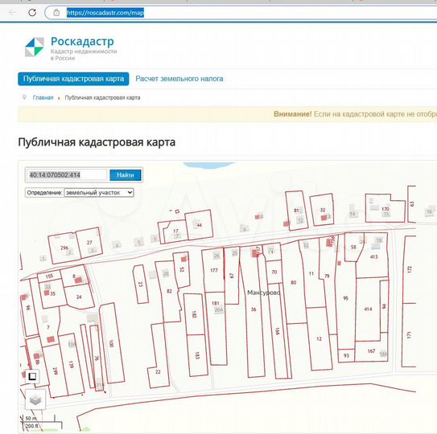Click the breadcrumb location pin icon
Viewport: 437px width, 434px height.
pos(24,97)
